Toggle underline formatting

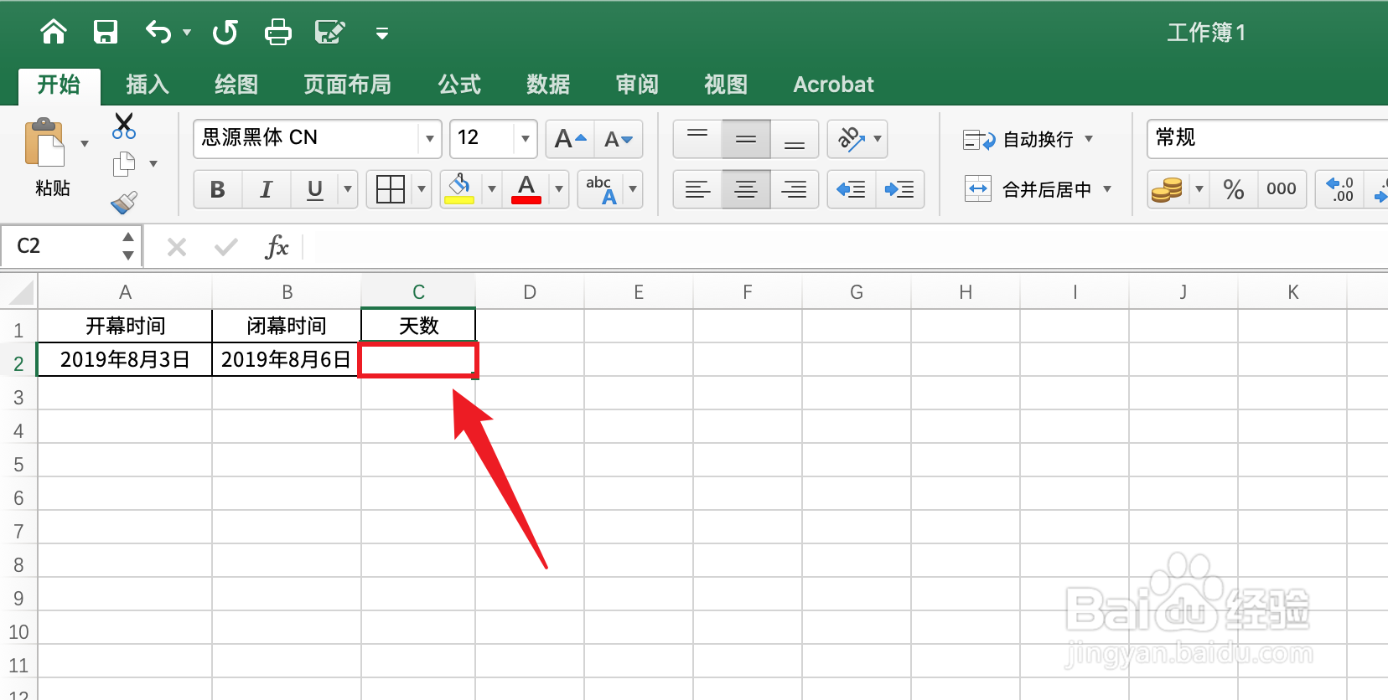click(x=315, y=190)
